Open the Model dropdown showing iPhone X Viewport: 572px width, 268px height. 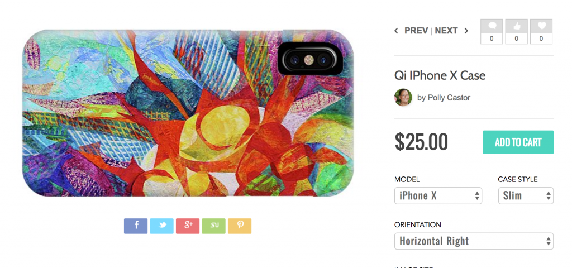point(438,196)
